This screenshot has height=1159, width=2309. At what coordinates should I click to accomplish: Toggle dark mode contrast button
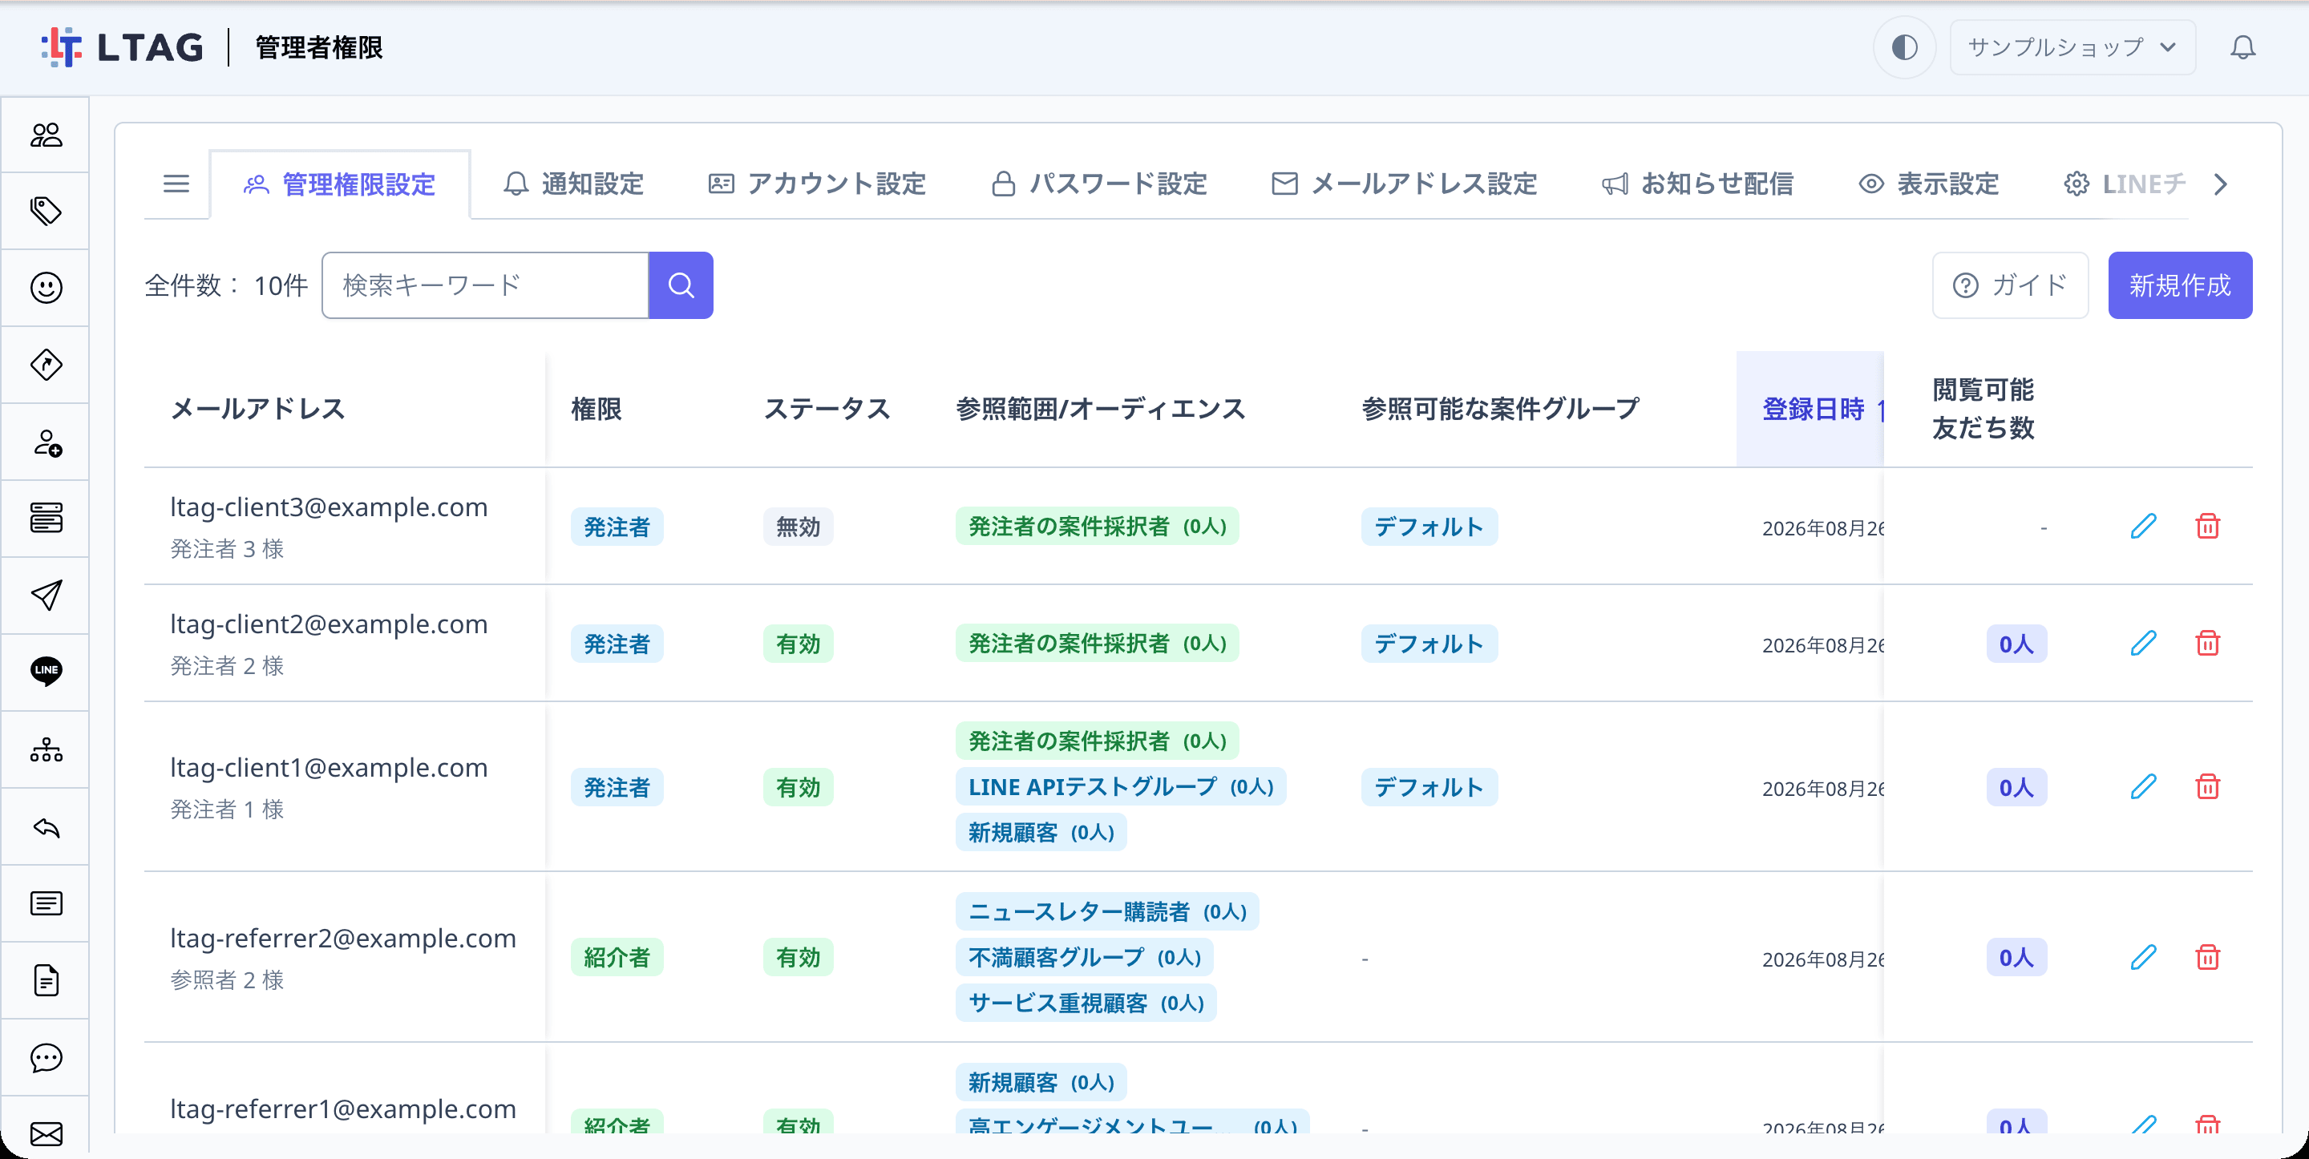[x=1905, y=47]
